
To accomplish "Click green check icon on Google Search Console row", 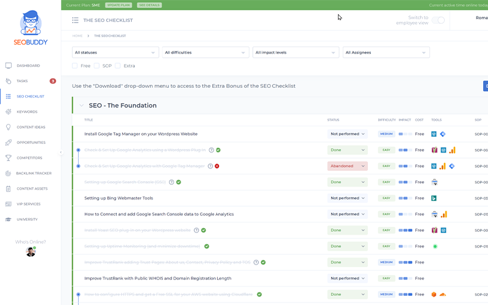I will click(179, 182).
